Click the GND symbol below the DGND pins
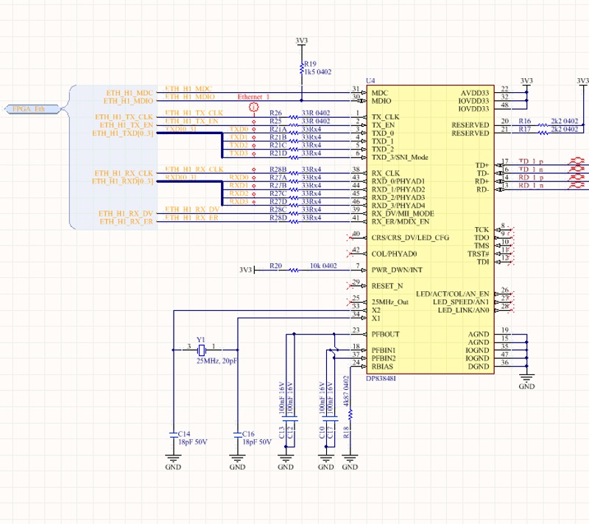589x524 pixels. (x=526, y=382)
